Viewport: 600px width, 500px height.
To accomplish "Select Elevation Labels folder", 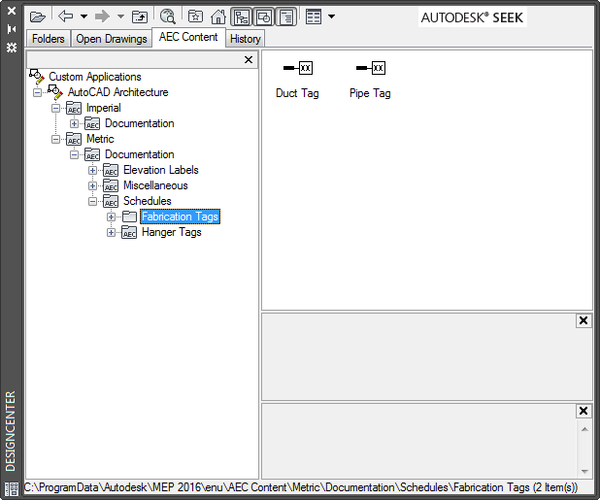I will 161,170.
